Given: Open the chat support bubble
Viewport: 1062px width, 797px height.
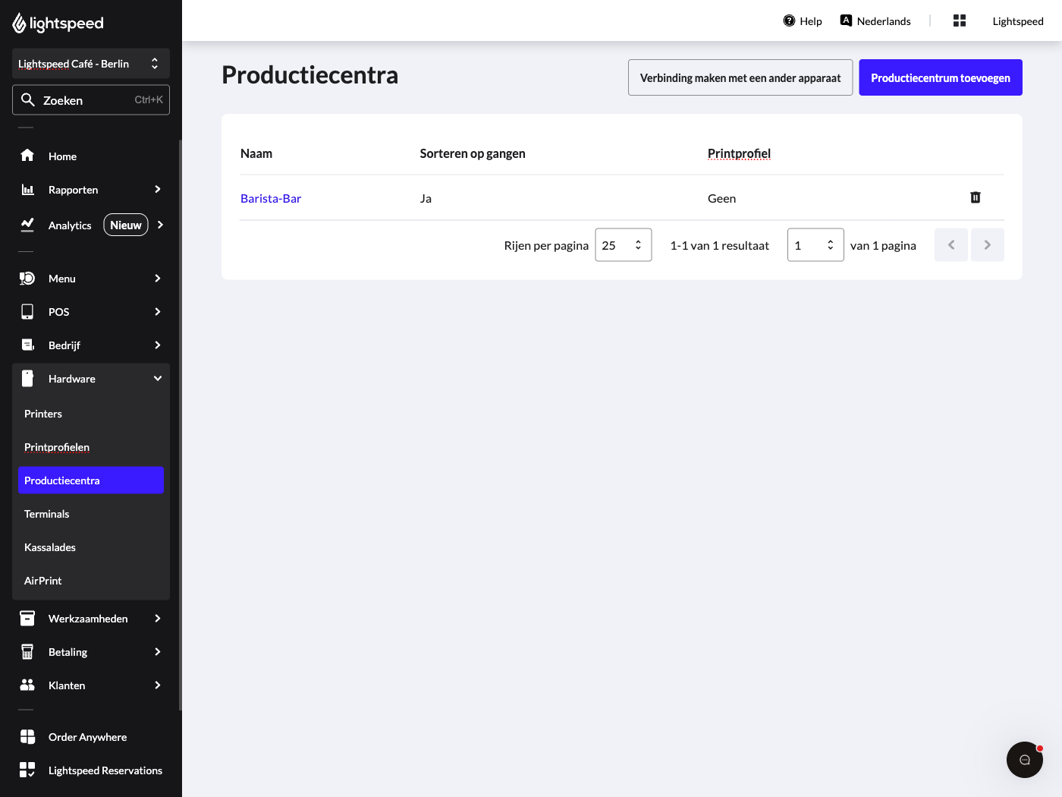Looking at the screenshot, I should [x=1025, y=760].
